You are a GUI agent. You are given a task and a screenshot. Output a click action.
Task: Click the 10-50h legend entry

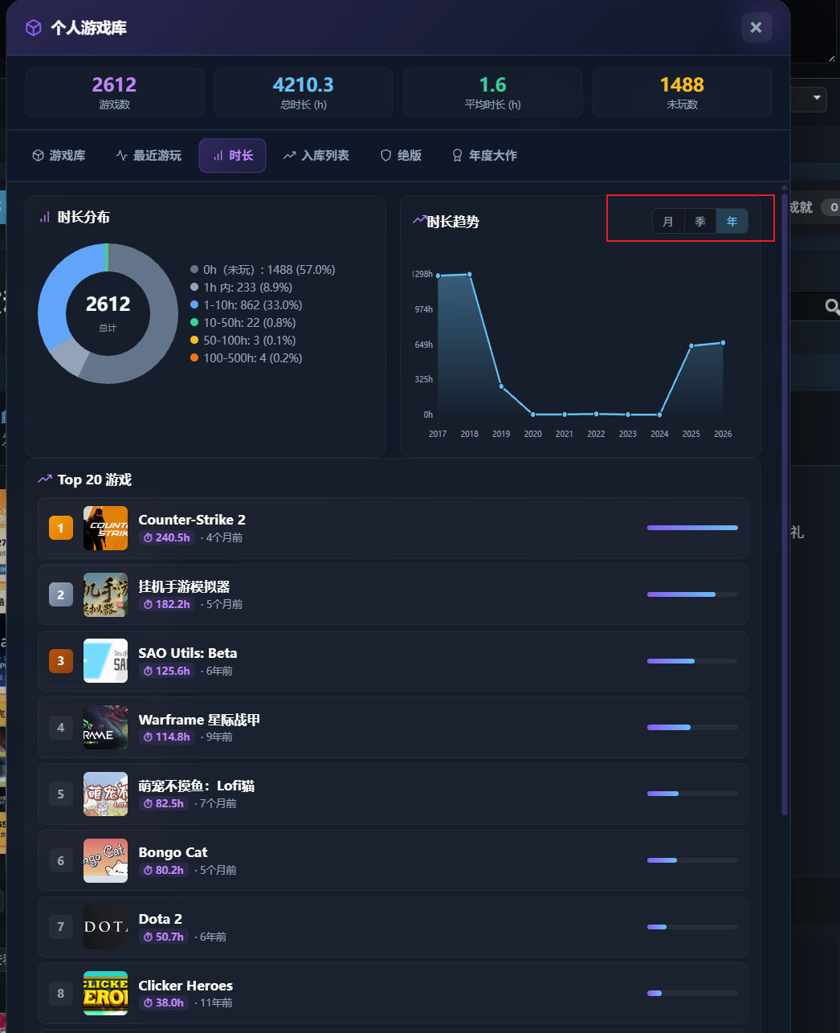click(x=243, y=323)
